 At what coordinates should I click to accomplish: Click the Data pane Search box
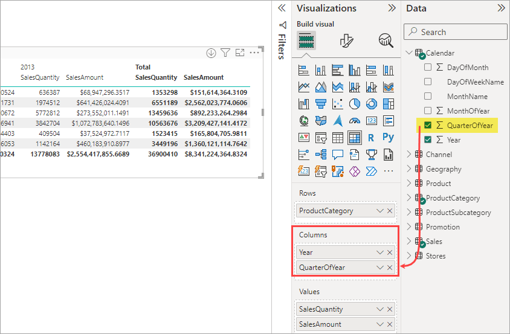point(456,32)
